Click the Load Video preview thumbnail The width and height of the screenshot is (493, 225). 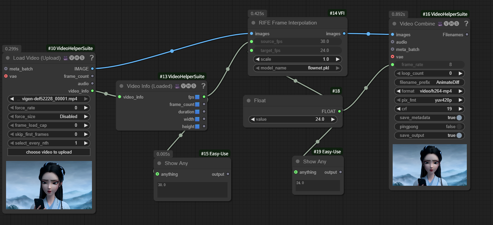pos(49,185)
